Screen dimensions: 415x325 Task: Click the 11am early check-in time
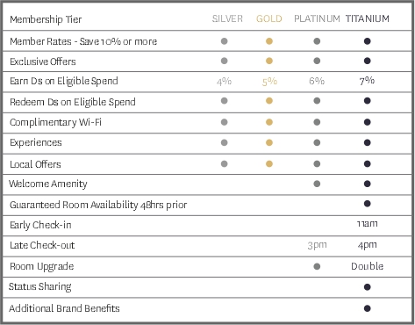(368, 224)
